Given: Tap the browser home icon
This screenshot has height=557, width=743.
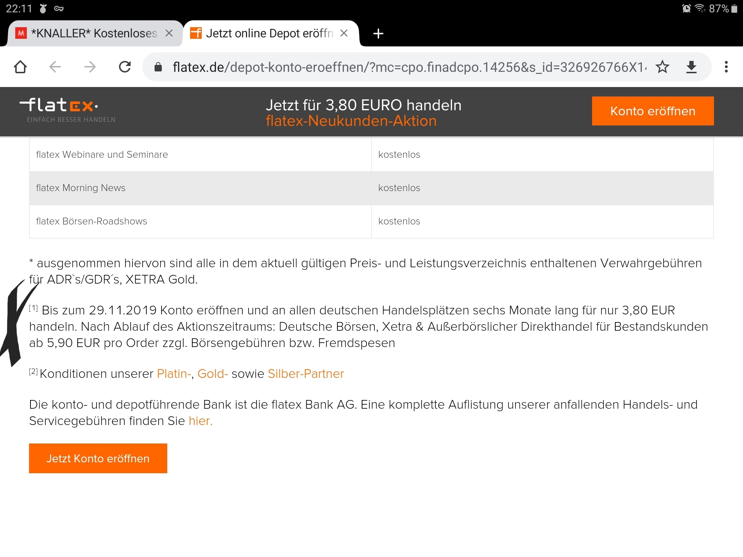Looking at the screenshot, I should (20, 67).
